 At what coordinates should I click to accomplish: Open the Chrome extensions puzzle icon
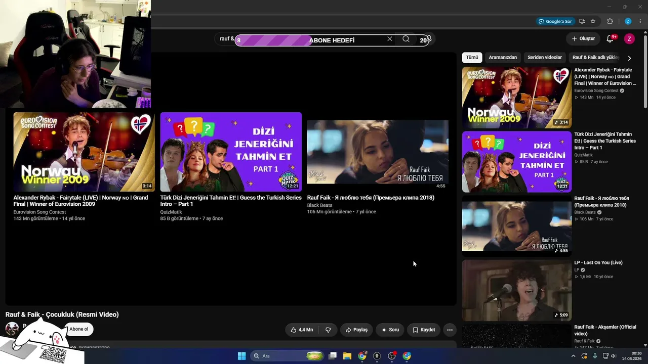610,21
